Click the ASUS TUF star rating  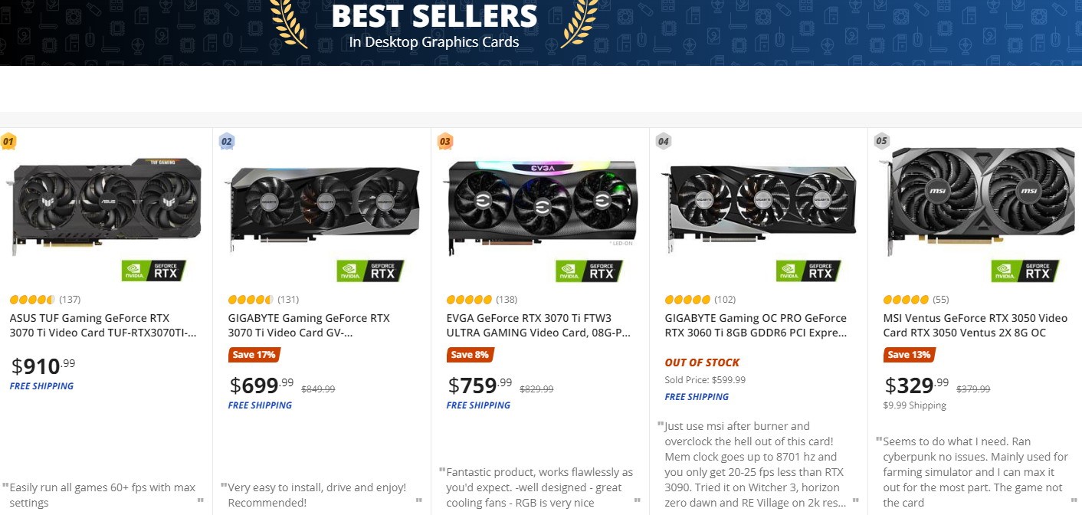[32, 300]
